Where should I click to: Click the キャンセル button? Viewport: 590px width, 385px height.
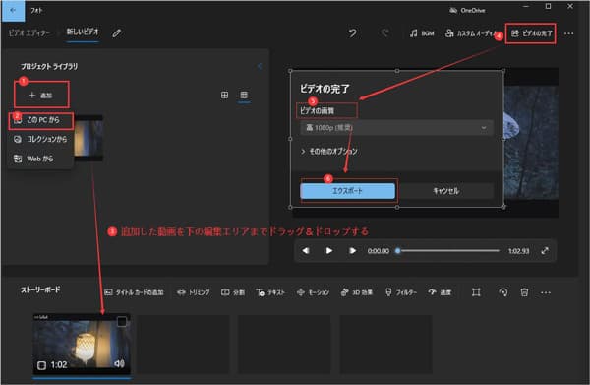(446, 191)
